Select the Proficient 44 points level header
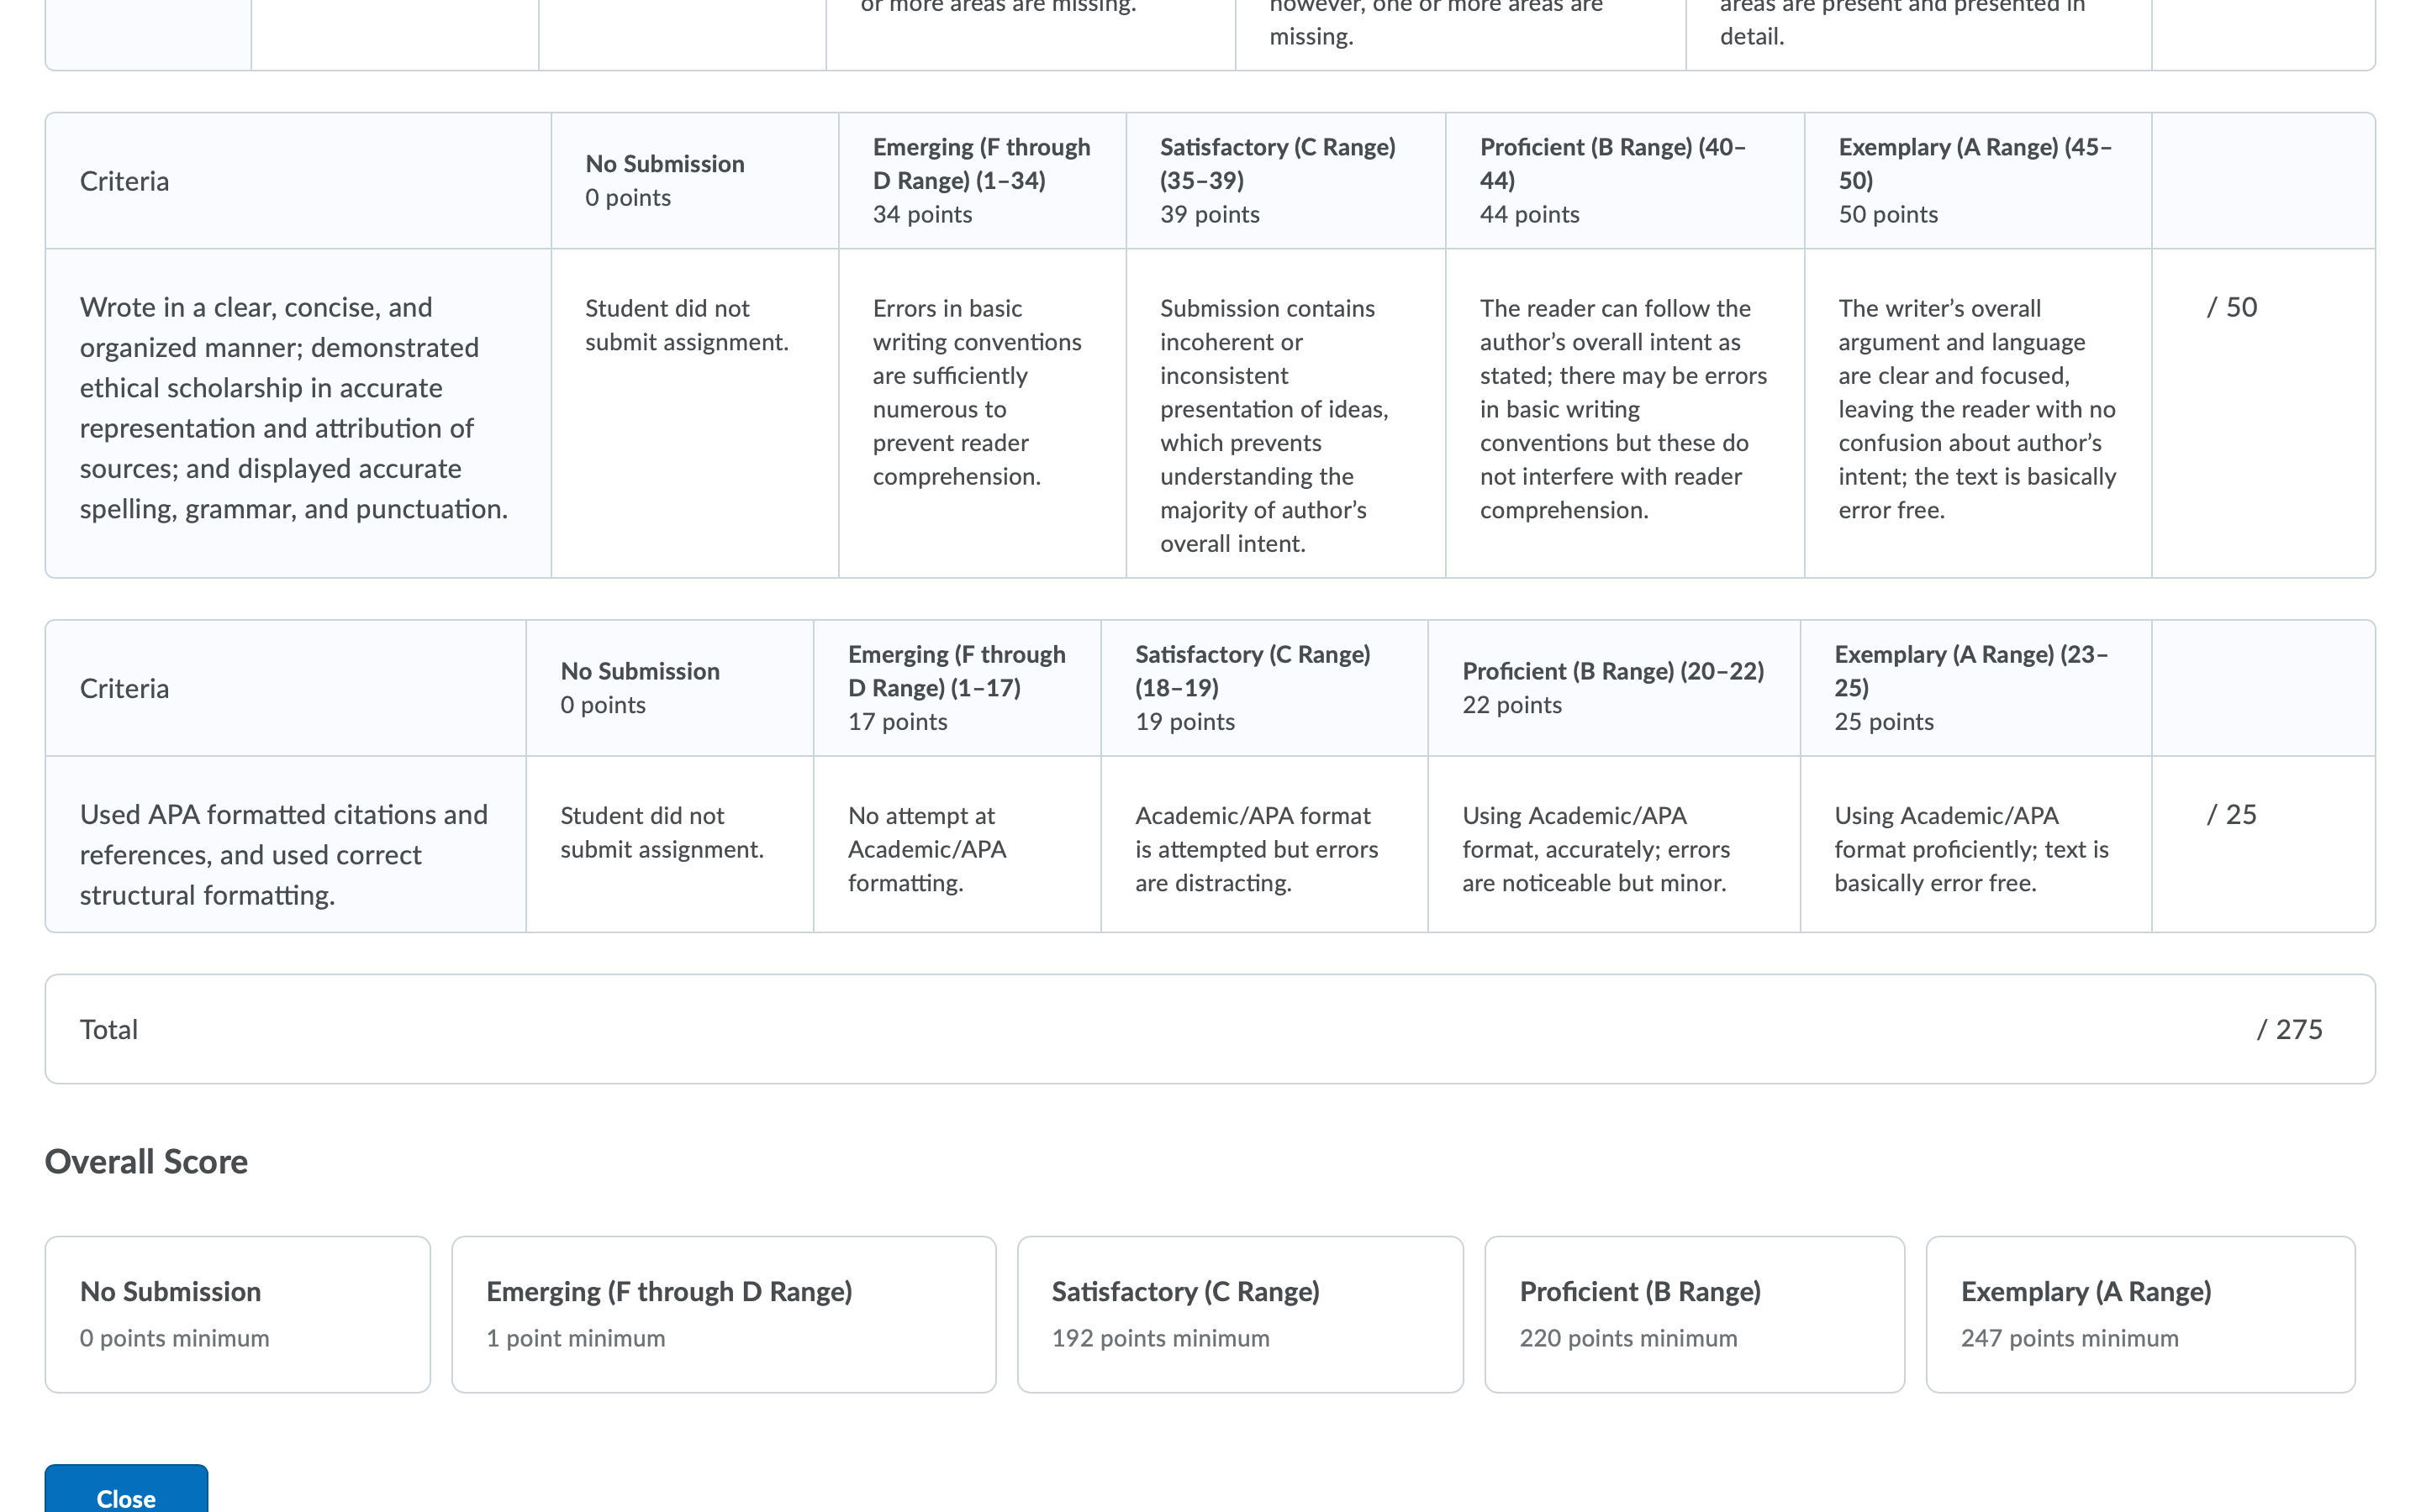 pyautogui.click(x=1625, y=181)
